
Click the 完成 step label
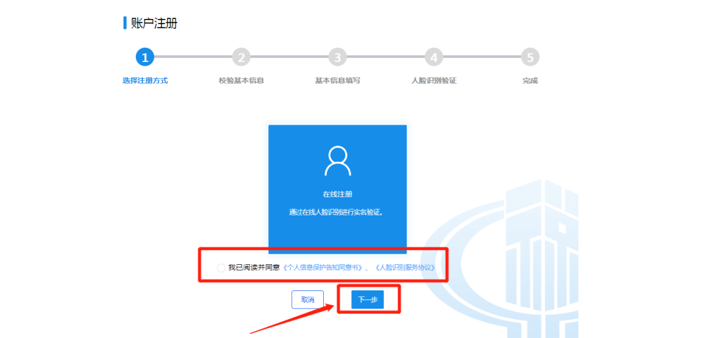pos(530,81)
